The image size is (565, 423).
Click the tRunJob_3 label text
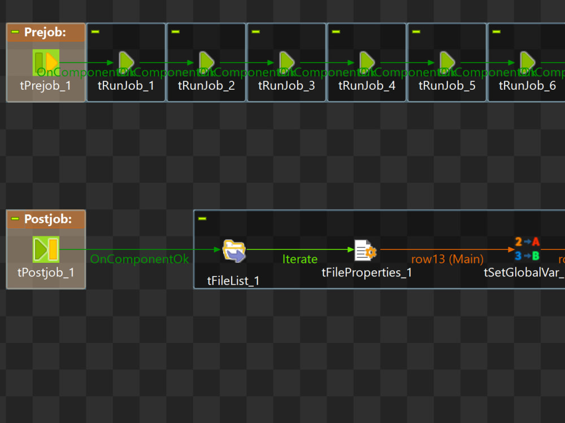tap(287, 86)
